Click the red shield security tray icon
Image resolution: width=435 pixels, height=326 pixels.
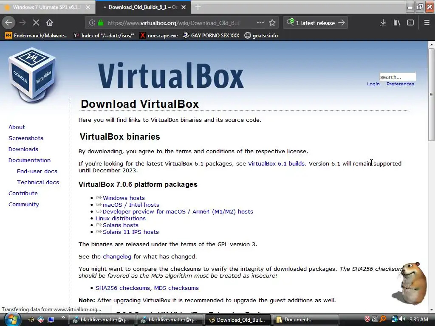click(367, 319)
